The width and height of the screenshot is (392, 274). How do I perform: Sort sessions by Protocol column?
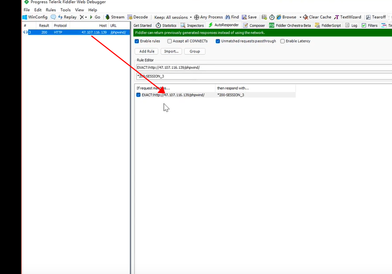click(x=61, y=25)
